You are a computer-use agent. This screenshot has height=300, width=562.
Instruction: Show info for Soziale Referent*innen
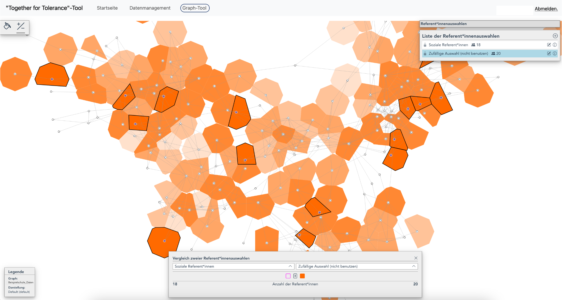click(555, 45)
